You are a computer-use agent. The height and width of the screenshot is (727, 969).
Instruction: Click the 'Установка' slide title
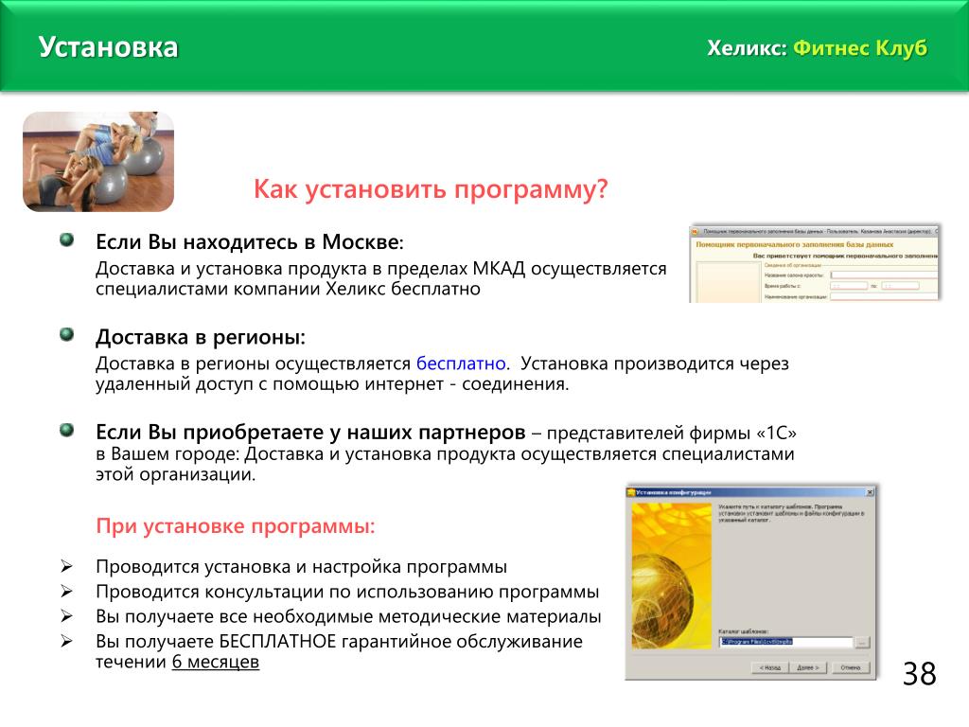(x=108, y=47)
